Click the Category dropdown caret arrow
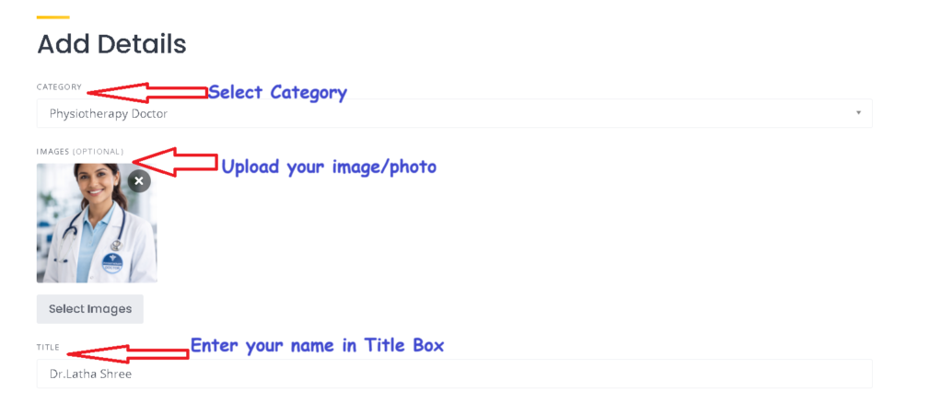Image resolution: width=943 pixels, height=403 pixels. (x=858, y=113)
